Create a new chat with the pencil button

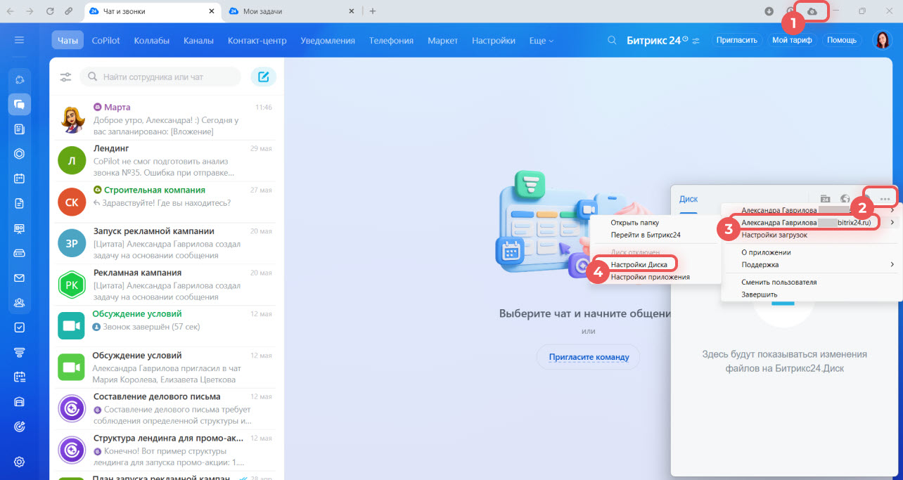coord(263,77)
